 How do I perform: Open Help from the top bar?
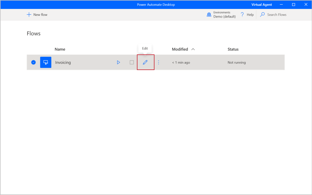point(247,15)
